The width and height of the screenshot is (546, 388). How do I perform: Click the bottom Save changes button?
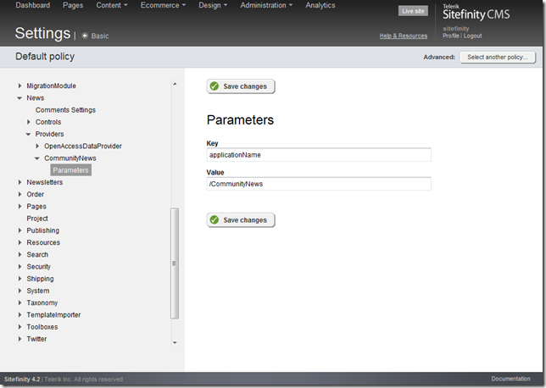pos(241,220)
